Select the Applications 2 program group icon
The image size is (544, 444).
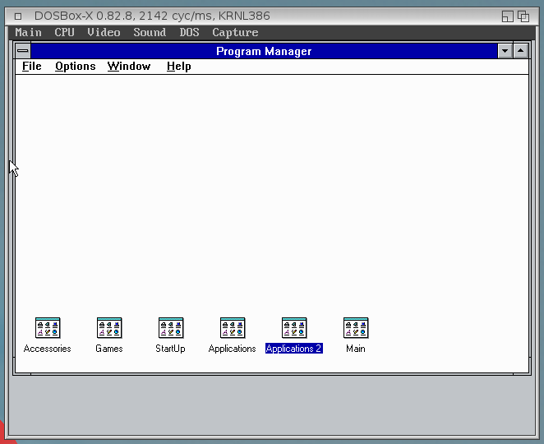294,328
